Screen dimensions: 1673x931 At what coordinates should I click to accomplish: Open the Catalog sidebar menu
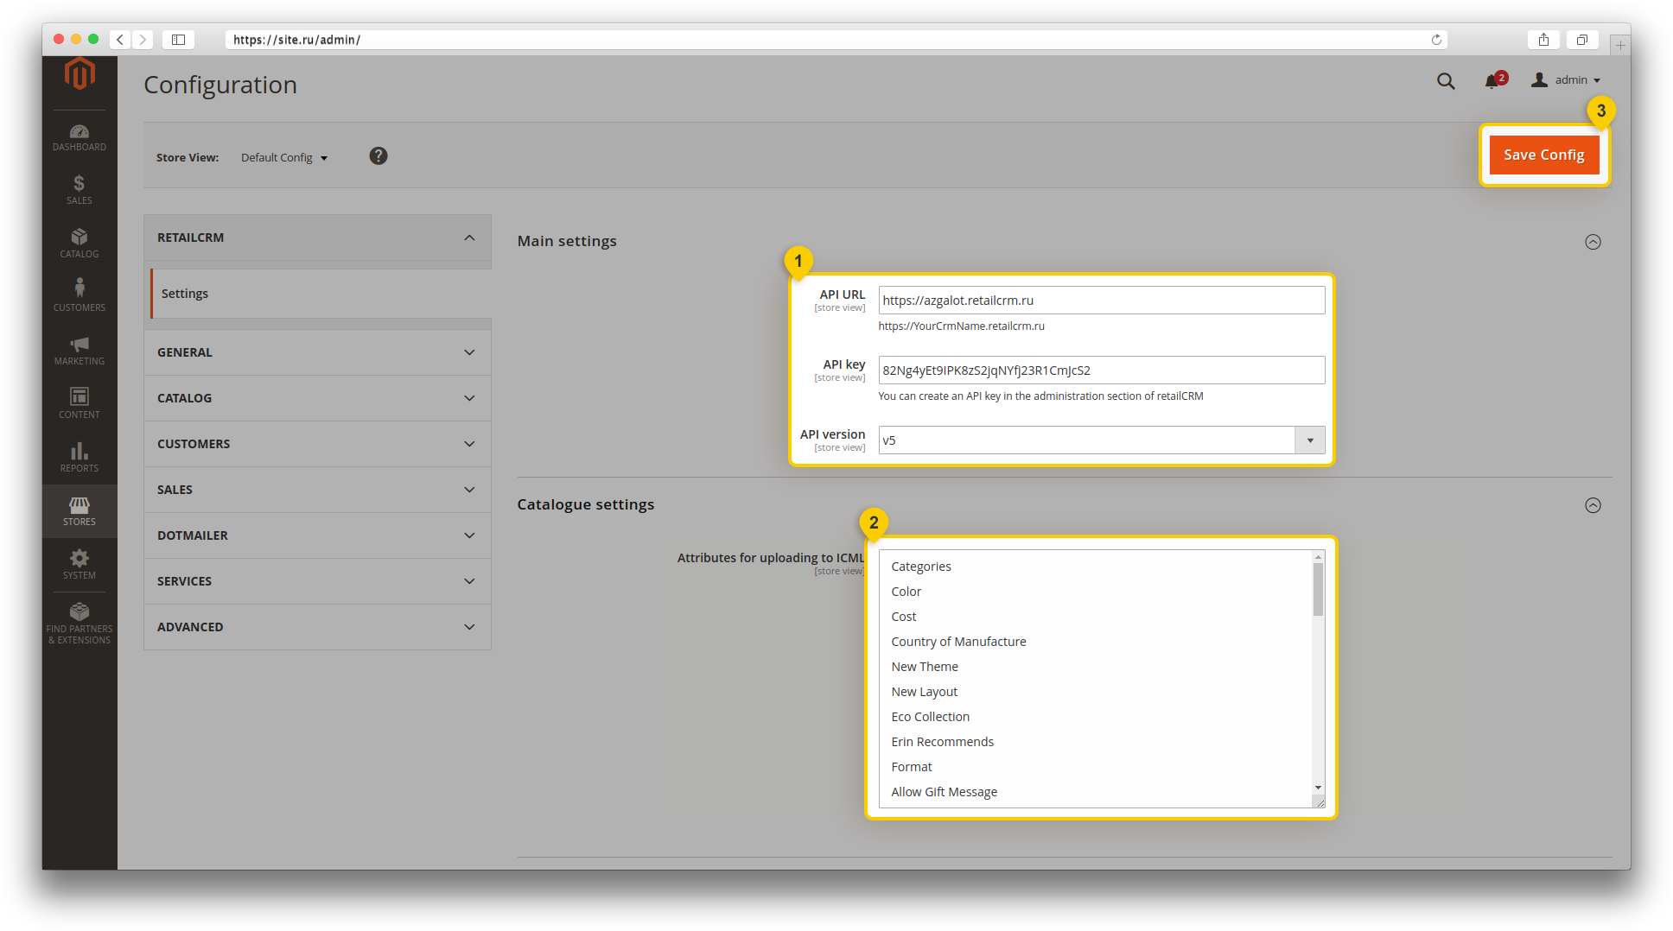click(80, 243)
